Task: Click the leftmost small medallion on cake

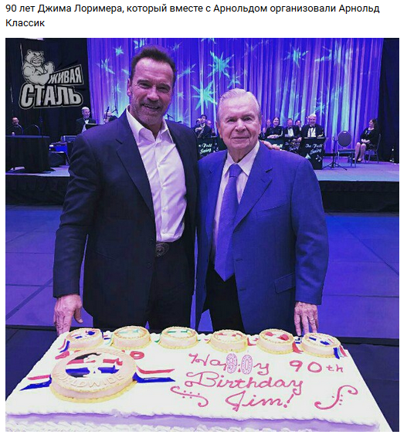Action: pyautogui.click(x=85, y=339)
